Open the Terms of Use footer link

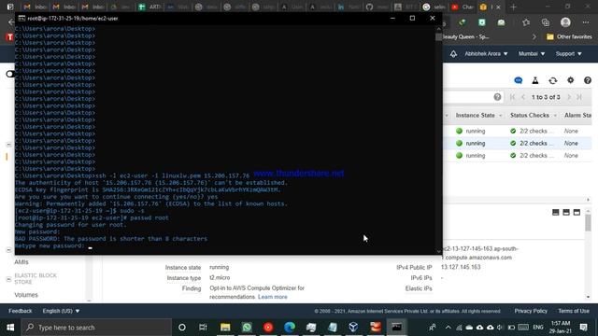574,311
